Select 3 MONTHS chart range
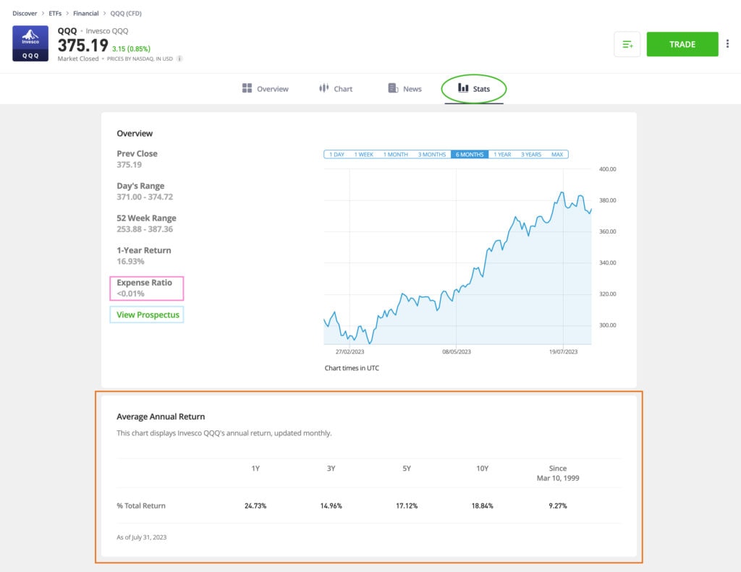Image resolution: width=741 pixels, height=572 pixels. (x=431, y=155)
